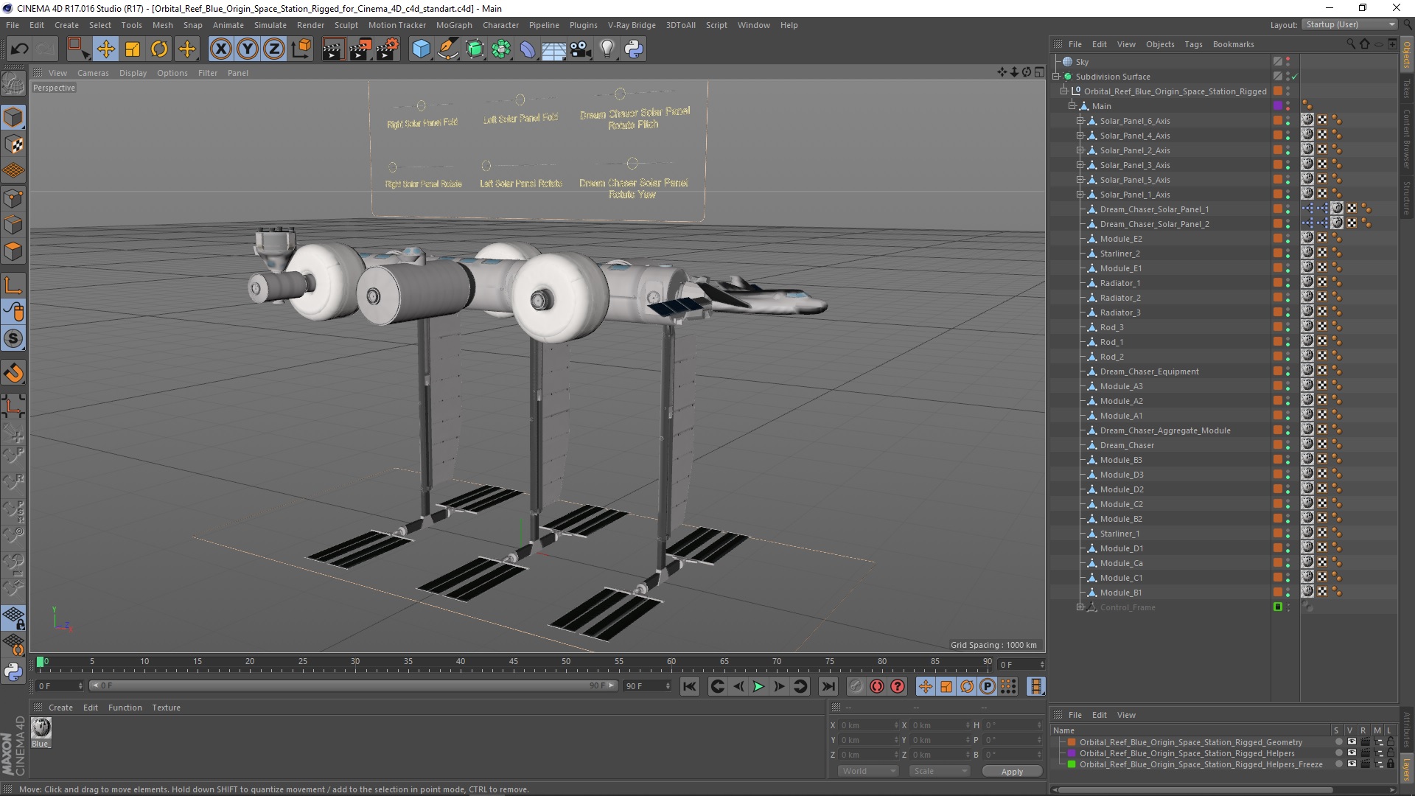
Task: Open the Character menu
Action: tap(500, 25)
